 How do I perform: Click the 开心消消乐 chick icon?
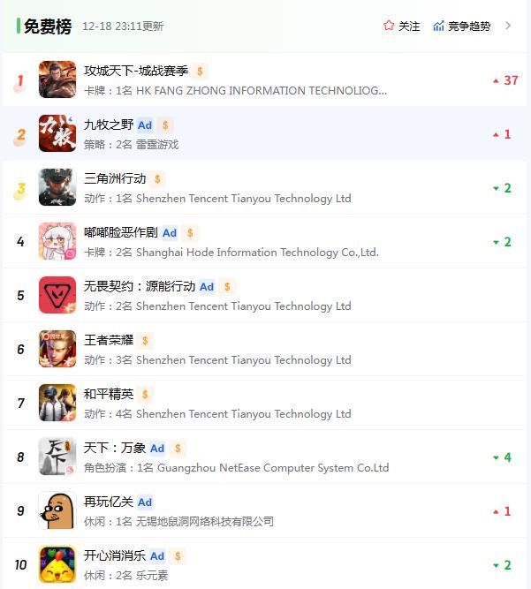point(57,564)
